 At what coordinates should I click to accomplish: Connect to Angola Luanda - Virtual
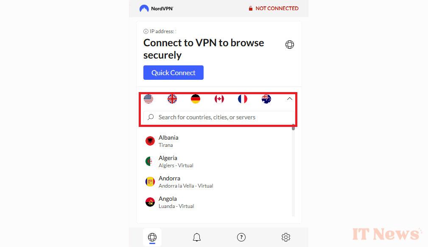[217, 202]
